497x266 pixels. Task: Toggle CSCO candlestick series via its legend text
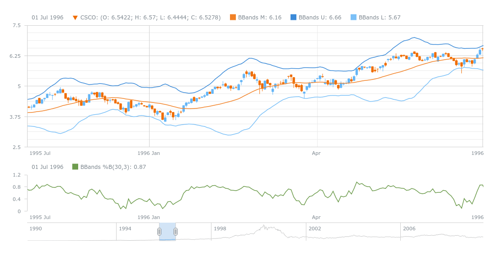[x=150, y=18]
